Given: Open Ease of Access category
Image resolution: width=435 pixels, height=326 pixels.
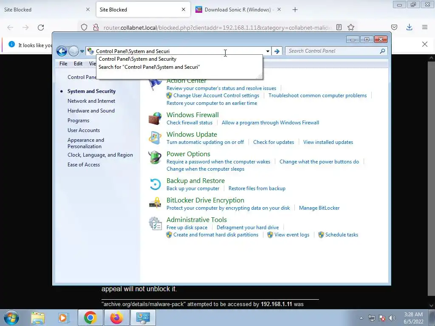Looking at the screenshot, I should point(84,165).
